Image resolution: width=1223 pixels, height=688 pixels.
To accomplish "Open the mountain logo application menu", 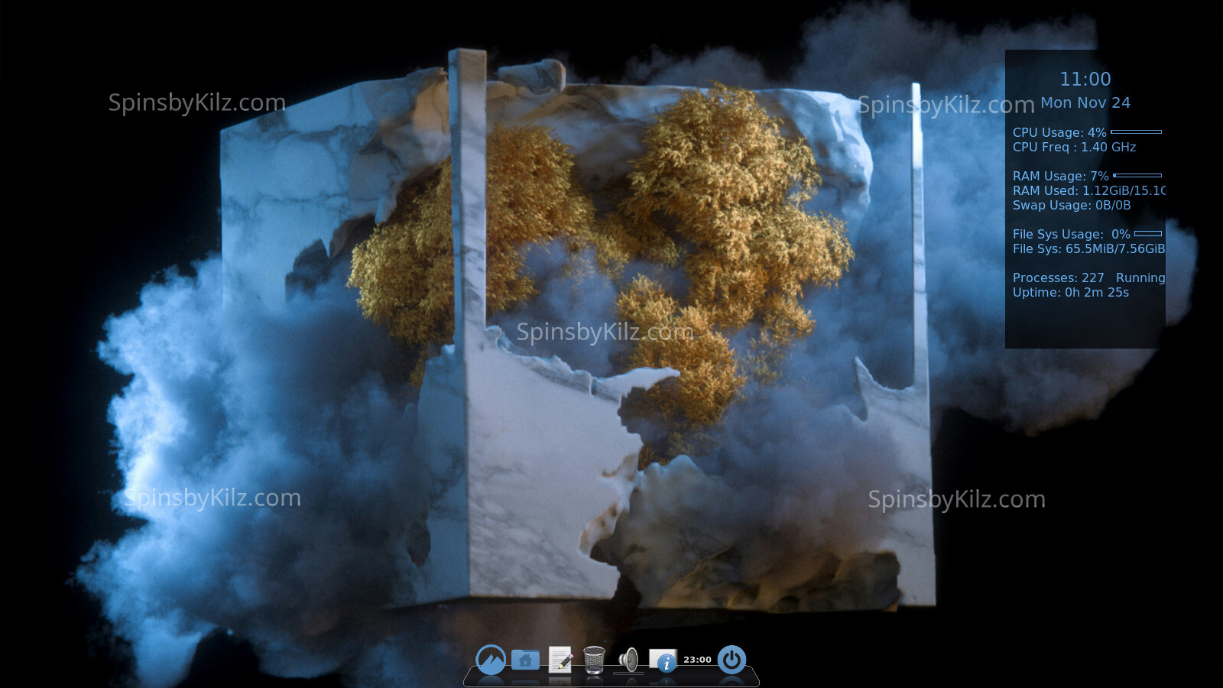I will click(491, 659).
